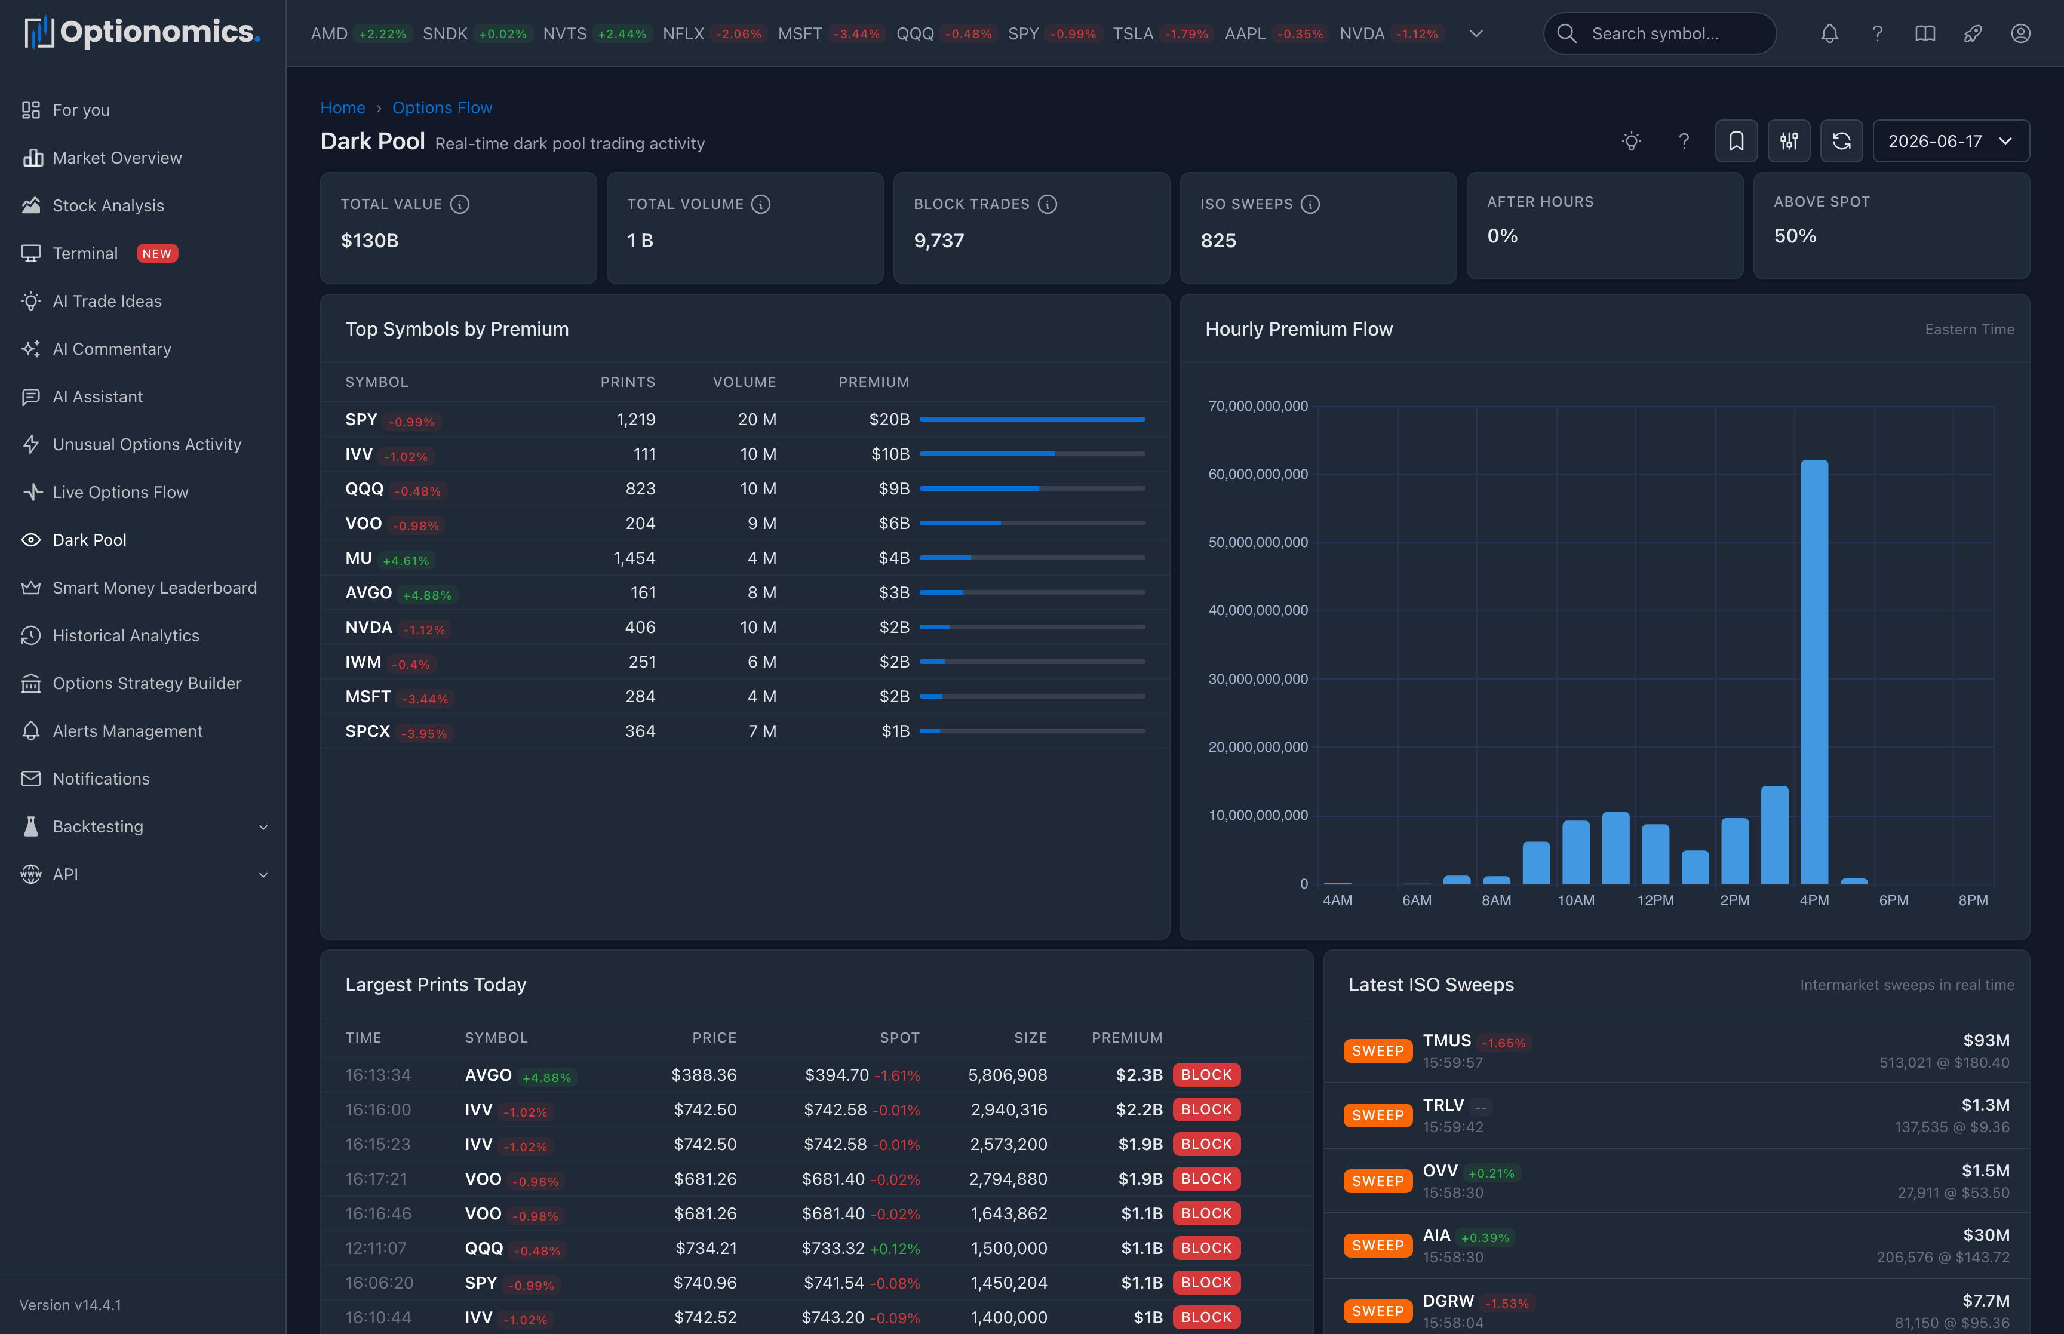Click the tallest 4PM chart bar
The image size is (2064, 1334).
(x=1814, y=671)
